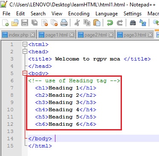The image size is (159, 156).
Task: Close the page3.html tab
Action: pos(150,35)
